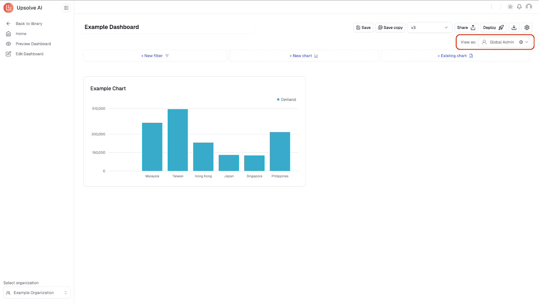Image resolution: width=539 pixels, height=303 pixels.
Task: Toggle light mode with the sun icon
Action: 510,6
